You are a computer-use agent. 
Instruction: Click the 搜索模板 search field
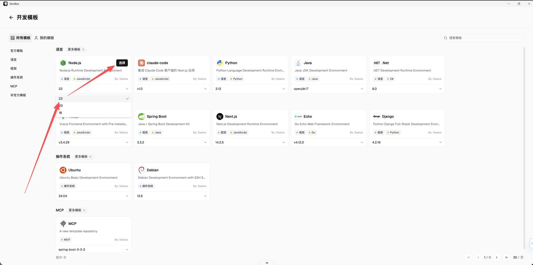482,38
